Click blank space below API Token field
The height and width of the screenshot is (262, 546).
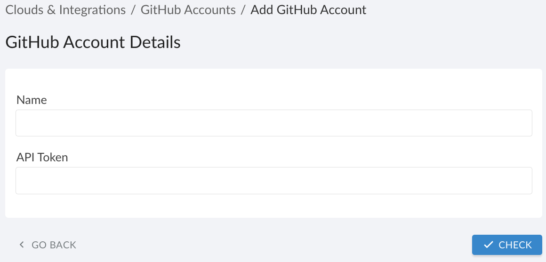point(273,206)
